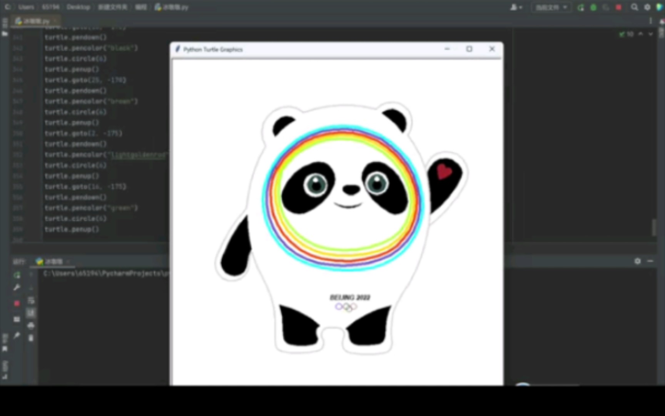Open the Code With Me user icon
This screenshot has height=416, width=665.
[x=515, y=7]
